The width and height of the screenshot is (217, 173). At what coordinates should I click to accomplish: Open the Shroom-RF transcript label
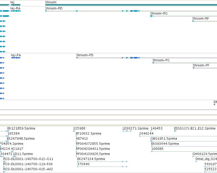pyautogui.click(x=200, y=19)
